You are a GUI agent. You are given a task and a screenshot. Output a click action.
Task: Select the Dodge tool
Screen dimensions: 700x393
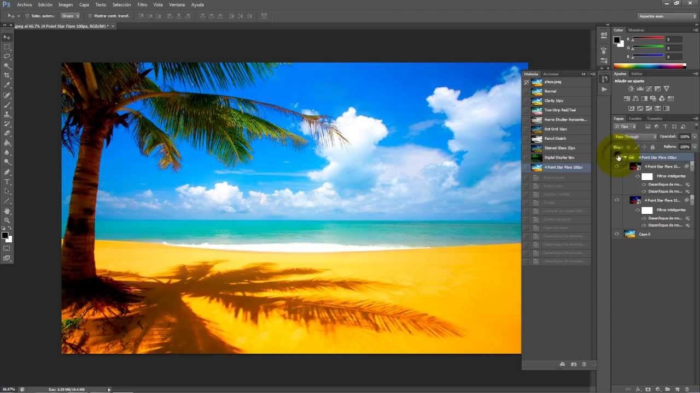point(7,162)
